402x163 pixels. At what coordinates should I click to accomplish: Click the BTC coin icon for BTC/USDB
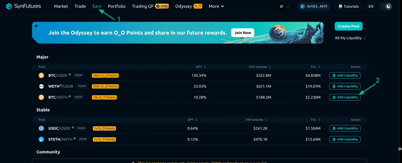coord(41,75)
